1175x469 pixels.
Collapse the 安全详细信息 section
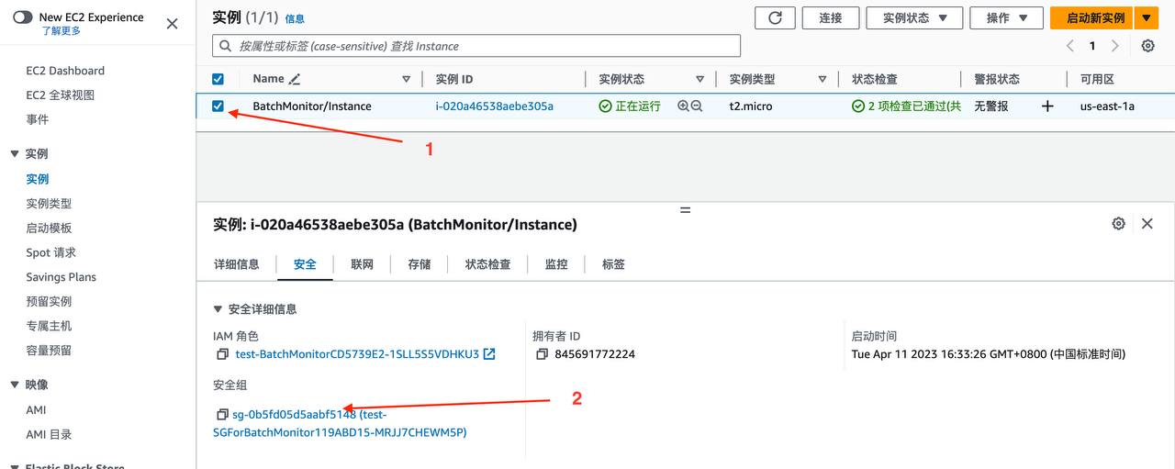[x=218, y=309]
